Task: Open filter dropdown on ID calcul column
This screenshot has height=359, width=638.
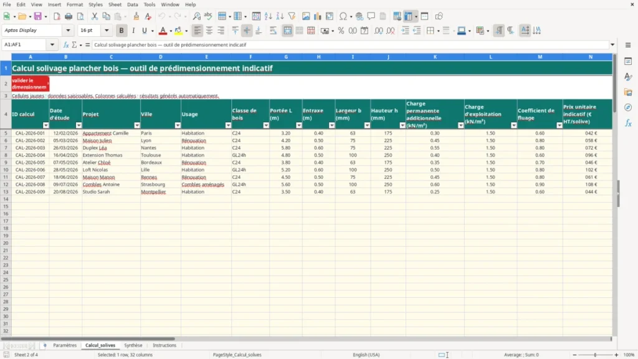Action: pos(45,125)
